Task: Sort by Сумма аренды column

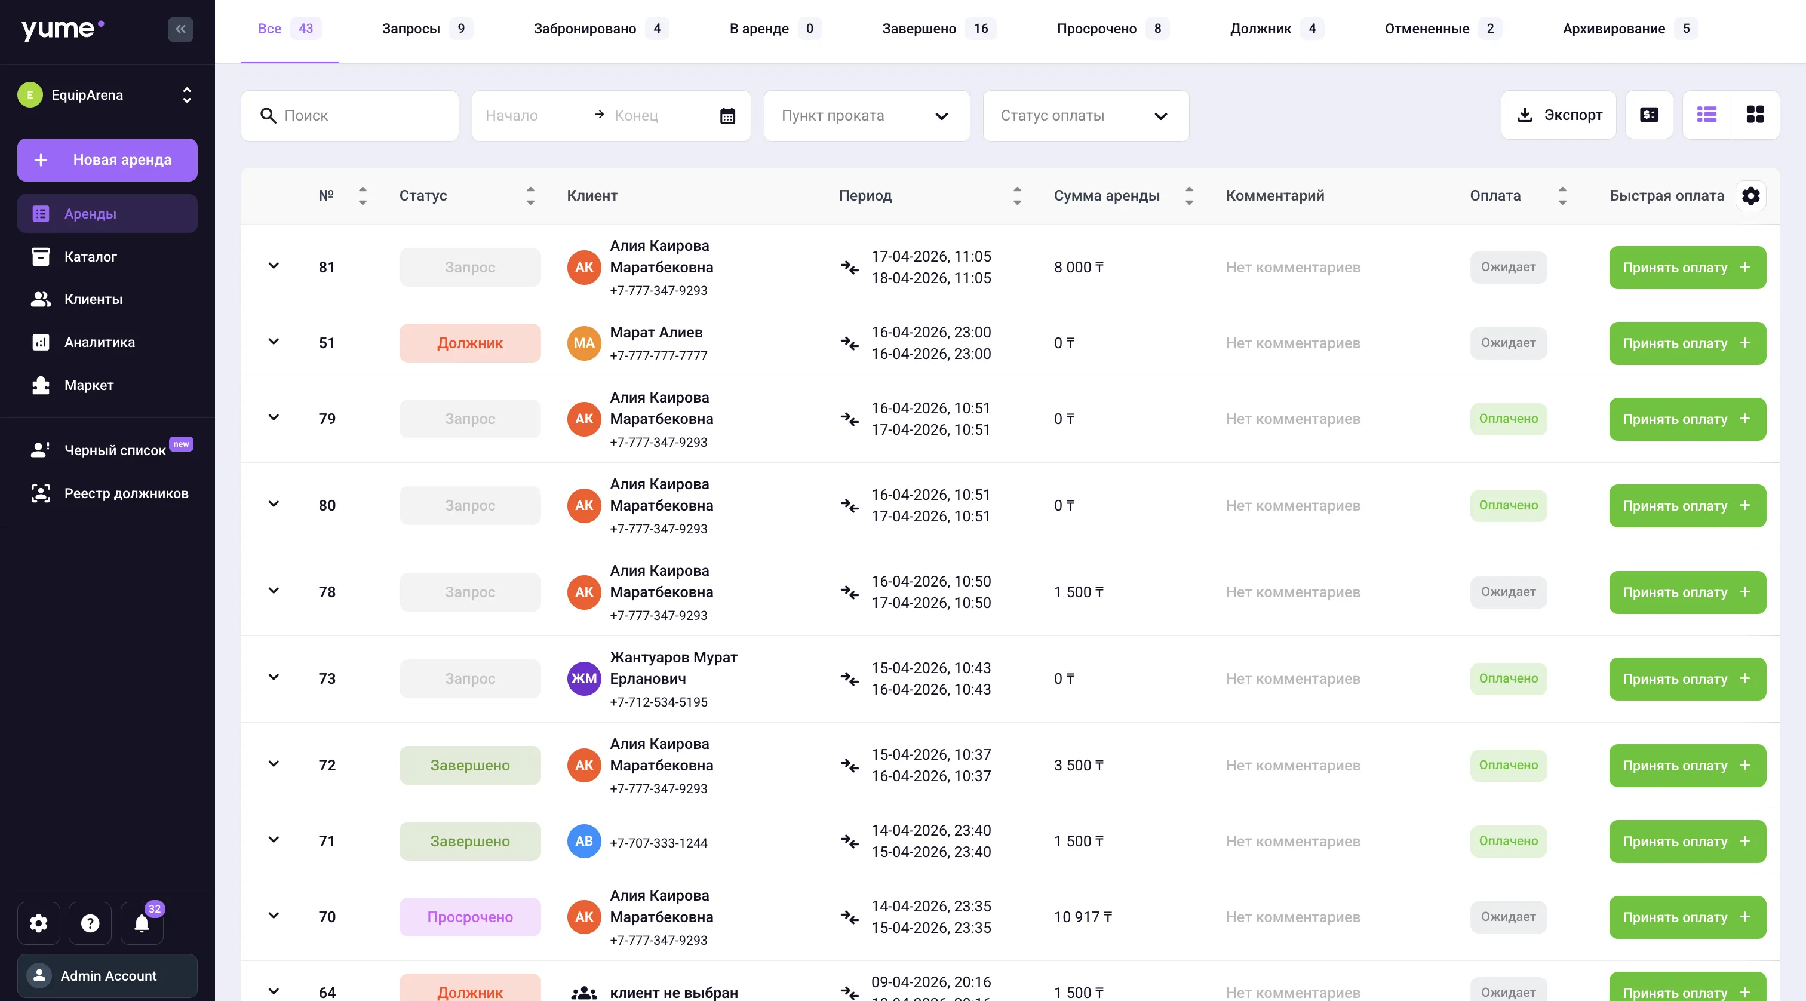Action: pyautogui.click(x=1189, y=195)
